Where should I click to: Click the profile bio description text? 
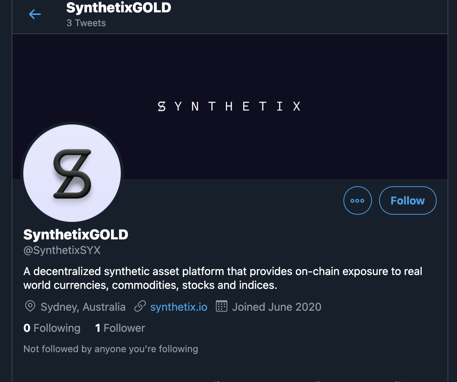[223, 278]
